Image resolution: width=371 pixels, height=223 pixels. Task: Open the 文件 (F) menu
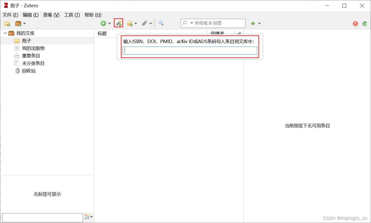tap(10, 15)
